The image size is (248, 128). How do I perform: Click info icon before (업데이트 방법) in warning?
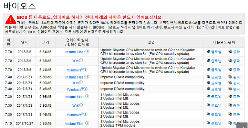click(207, 27)
